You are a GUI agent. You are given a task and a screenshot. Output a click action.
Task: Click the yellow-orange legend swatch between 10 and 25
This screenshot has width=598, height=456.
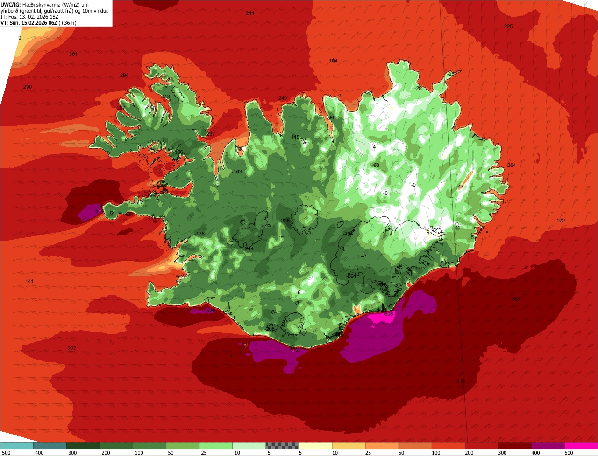point(349,446)
